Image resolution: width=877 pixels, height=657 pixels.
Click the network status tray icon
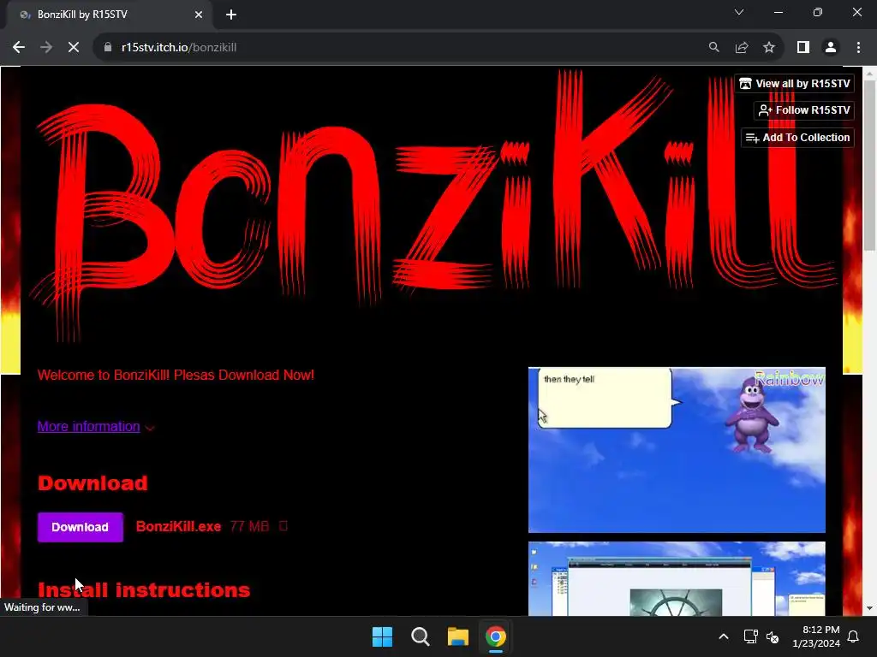pos(750,636)
